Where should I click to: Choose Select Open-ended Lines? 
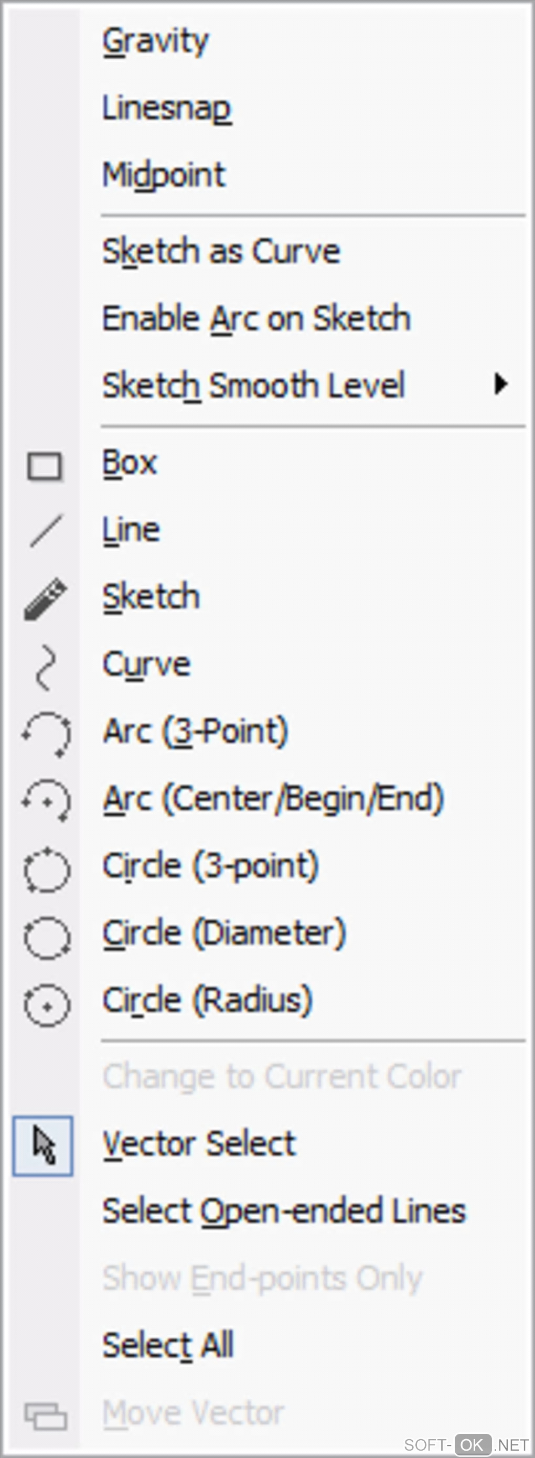pos(284,1210)
